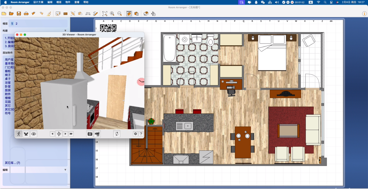368x189 pixels.
Task: Click the video record camera icon
Action: pos(97,134)
